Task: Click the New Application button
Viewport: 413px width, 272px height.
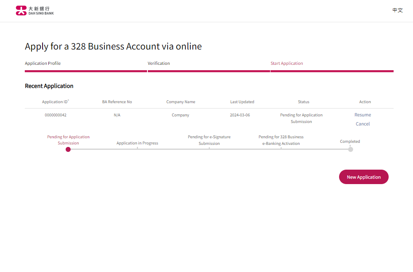Action: [x=363, y=177]
